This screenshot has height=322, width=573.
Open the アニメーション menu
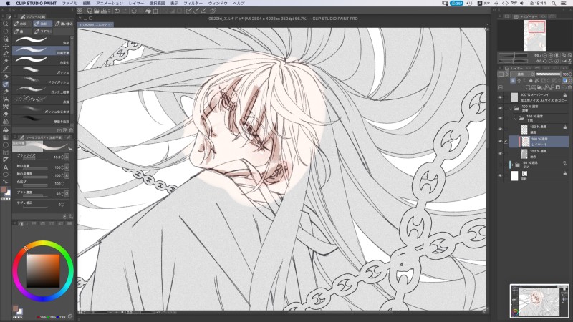coord(110,4)
